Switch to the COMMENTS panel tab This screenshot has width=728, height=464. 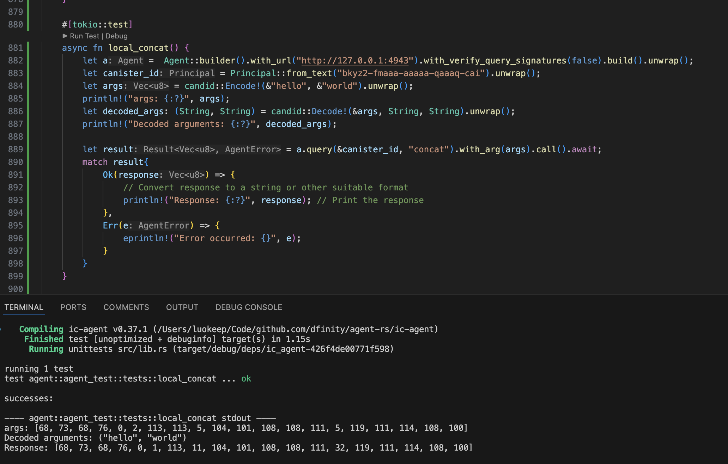[x=126, y=307]
